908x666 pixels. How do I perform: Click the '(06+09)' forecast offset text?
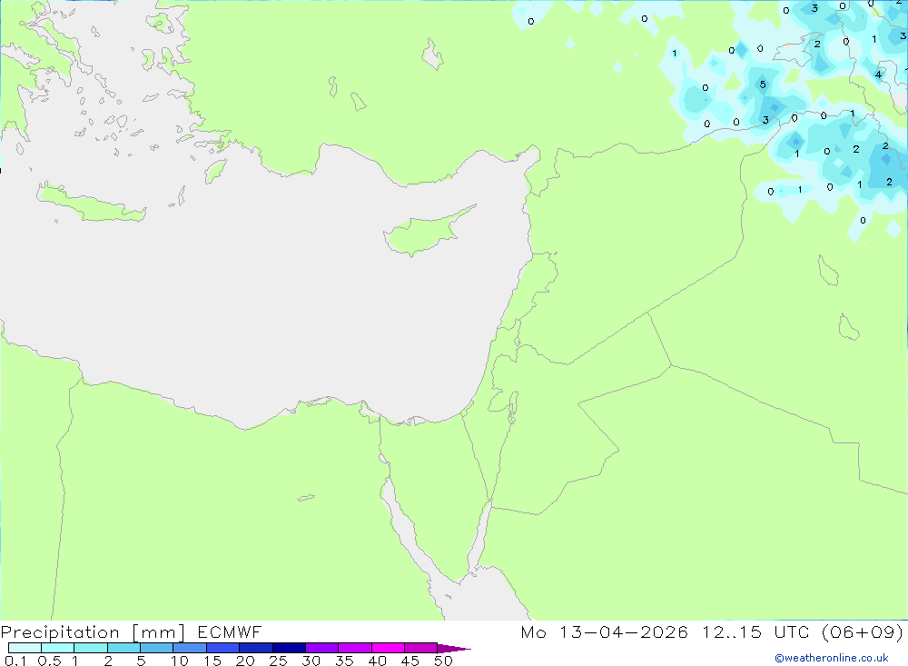point(863,631)
